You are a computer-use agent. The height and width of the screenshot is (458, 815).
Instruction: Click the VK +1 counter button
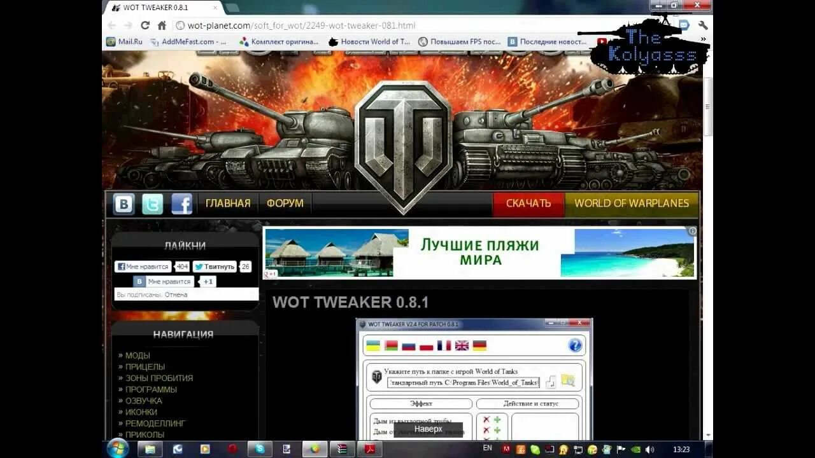[208, 281]
